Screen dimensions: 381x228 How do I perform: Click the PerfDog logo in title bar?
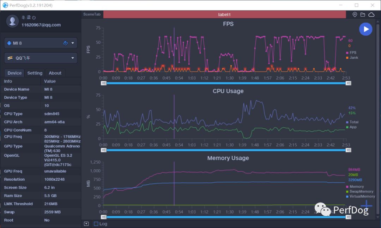[x=5, y=5]
